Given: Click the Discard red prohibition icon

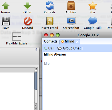Looking at the screenshot, I should pos(28,21).
